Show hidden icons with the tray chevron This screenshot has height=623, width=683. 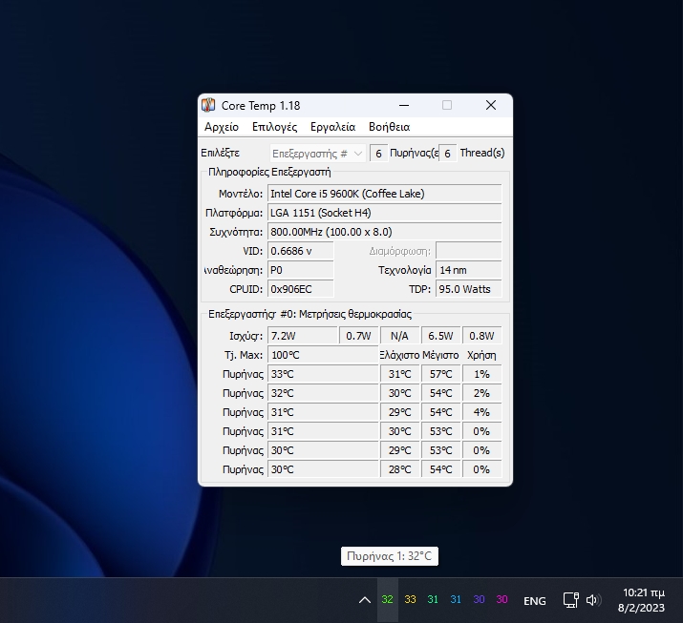364,600
